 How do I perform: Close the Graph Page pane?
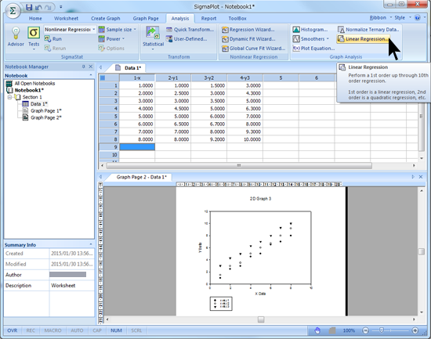[421, 177]
